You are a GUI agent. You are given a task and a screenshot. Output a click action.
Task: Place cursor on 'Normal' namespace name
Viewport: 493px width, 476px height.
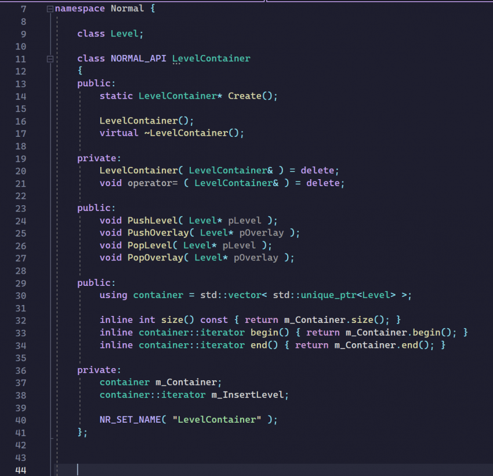(128, 9)
